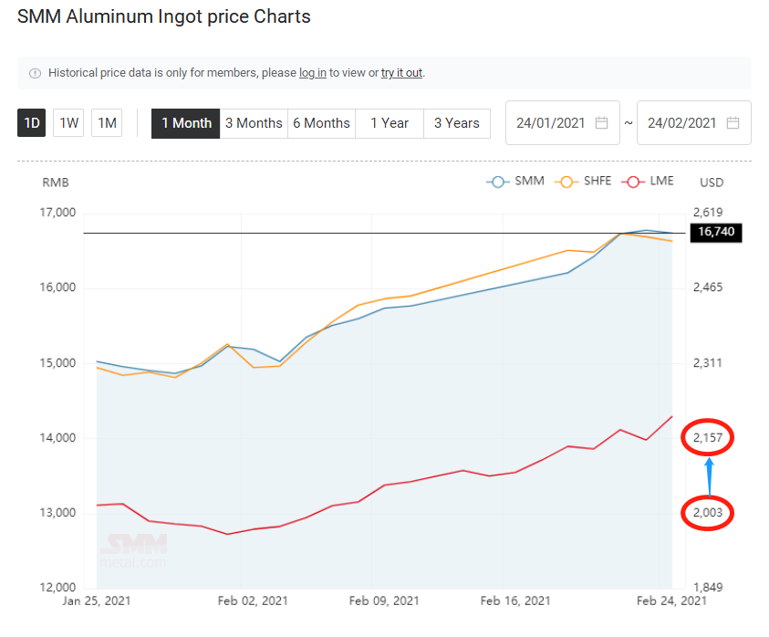Click the SMM Aluminum Ingot price Charts title
Viewport: 769px width, 637px height.
pos(164,16)
